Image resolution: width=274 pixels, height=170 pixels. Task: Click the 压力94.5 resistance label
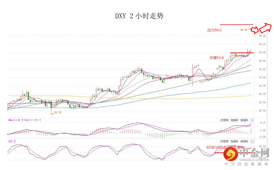(214, 30)
